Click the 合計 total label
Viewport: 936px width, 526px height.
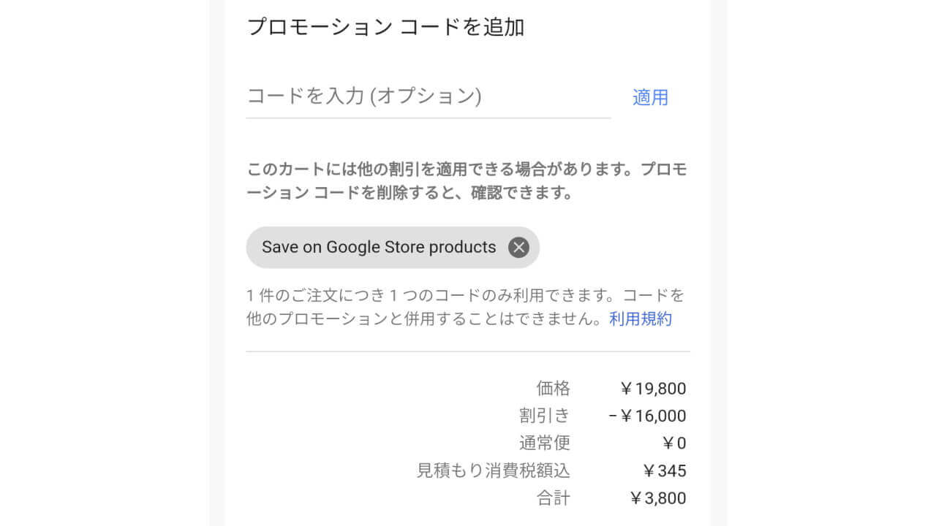click(553, 498)
